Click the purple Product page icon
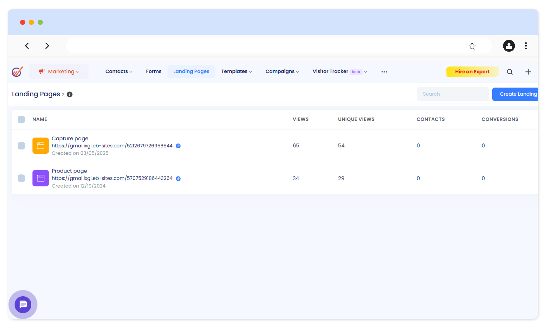This screenshot has width=546, height=327. coord(40,178)
